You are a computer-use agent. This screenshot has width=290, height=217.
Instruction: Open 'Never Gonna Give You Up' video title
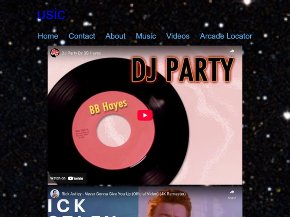124,194
